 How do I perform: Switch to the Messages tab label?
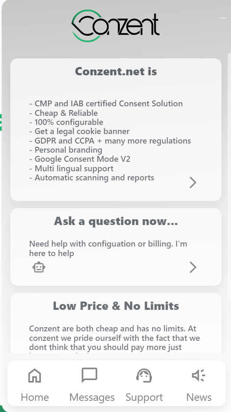tap(92, 397)
